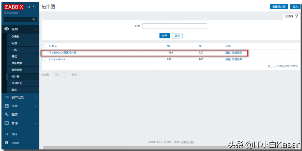Screen dimensions: 302x151
Task: Open 最新数据 in the sidebar
Action: (x=23, y=63)
